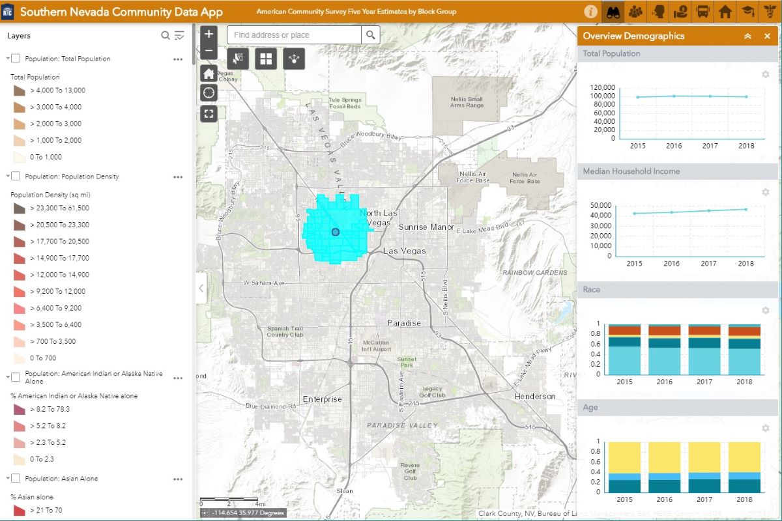782x521 pixels.
Task: Select the binoculars Overview Demographics tab
Action: (x=613, y=11)
